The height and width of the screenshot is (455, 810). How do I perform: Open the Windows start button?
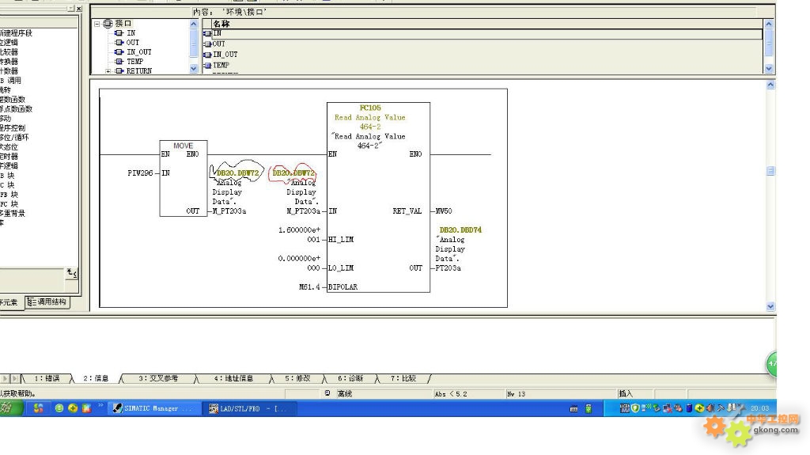10,408
